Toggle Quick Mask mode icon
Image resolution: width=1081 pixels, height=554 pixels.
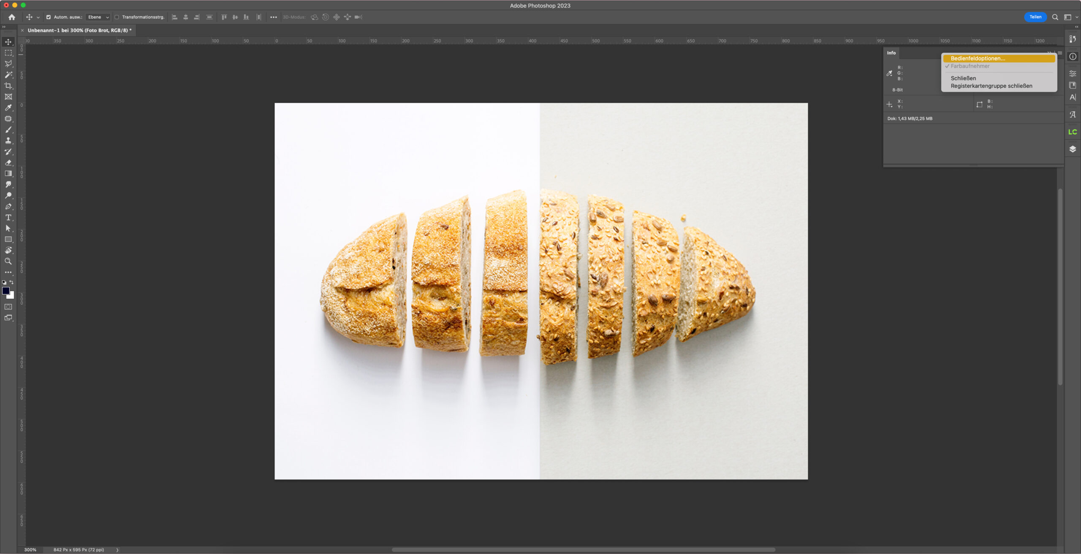8,307
